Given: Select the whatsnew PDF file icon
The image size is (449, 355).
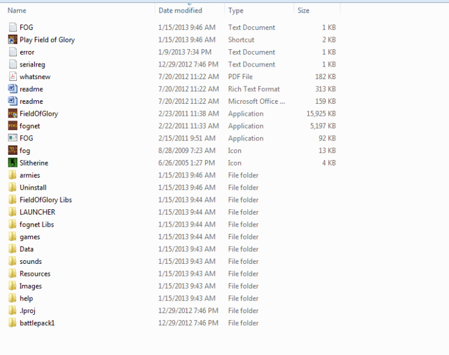Looking at the screenshot, I should (13, 77).
